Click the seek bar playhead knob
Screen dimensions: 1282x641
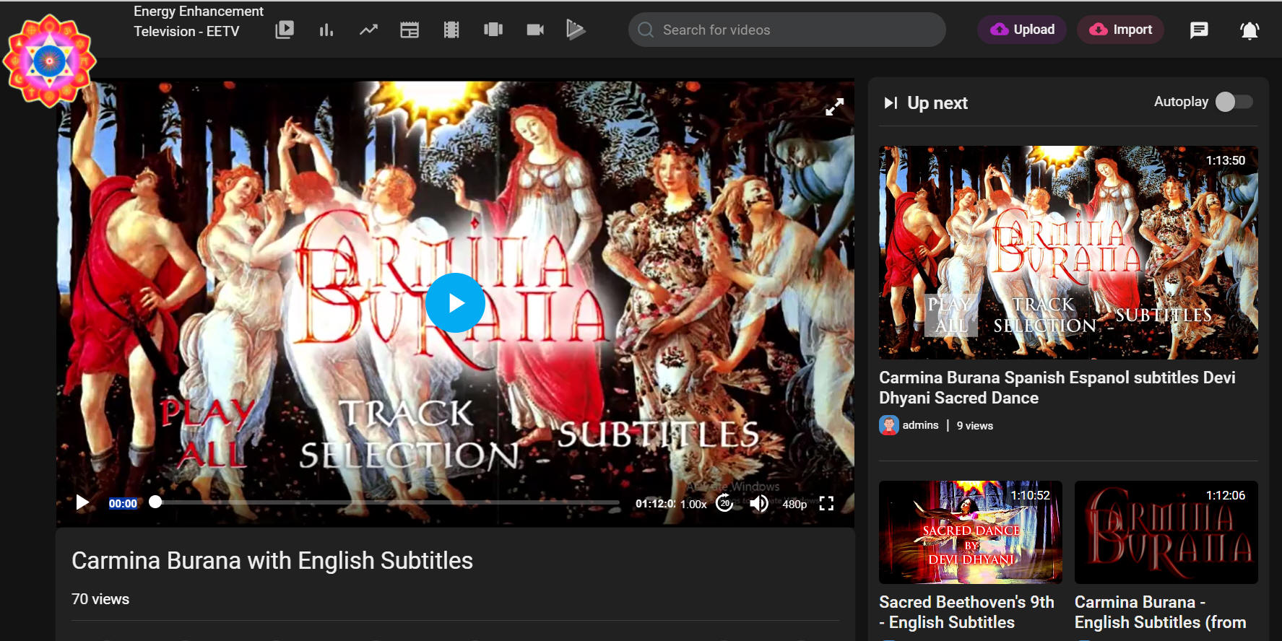(x=155, y=502)
